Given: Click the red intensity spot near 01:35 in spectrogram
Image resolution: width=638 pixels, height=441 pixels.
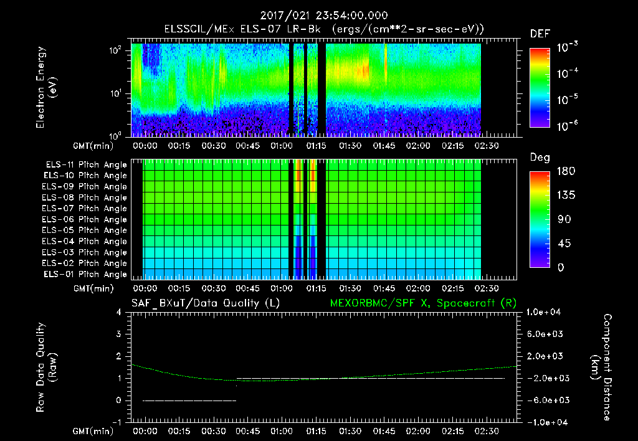Looking at the screenshot, I should 363,72.
